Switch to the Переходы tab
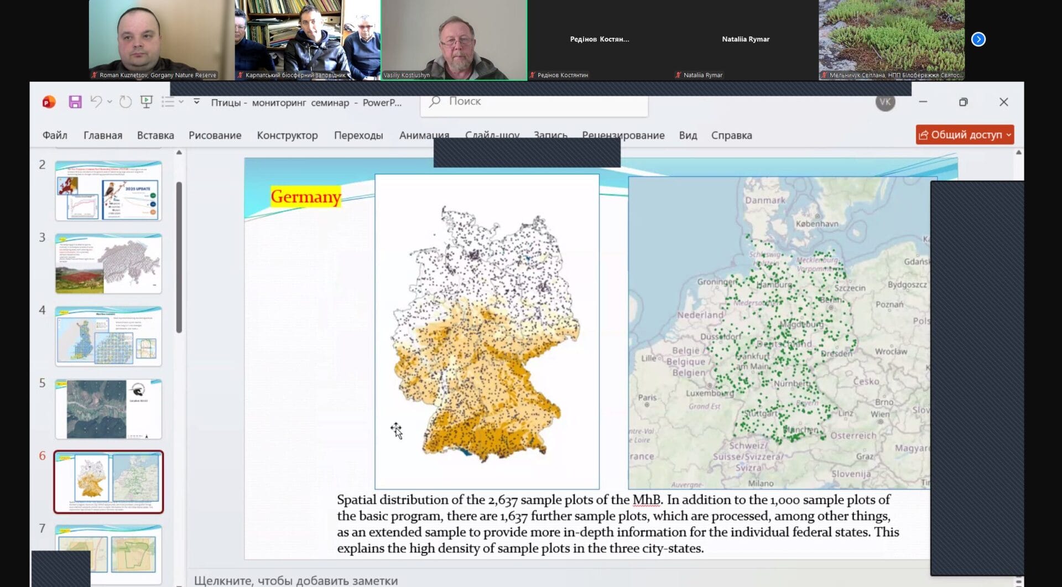The width and height of the screenshot is (1062, 587). tap(358, 136)
